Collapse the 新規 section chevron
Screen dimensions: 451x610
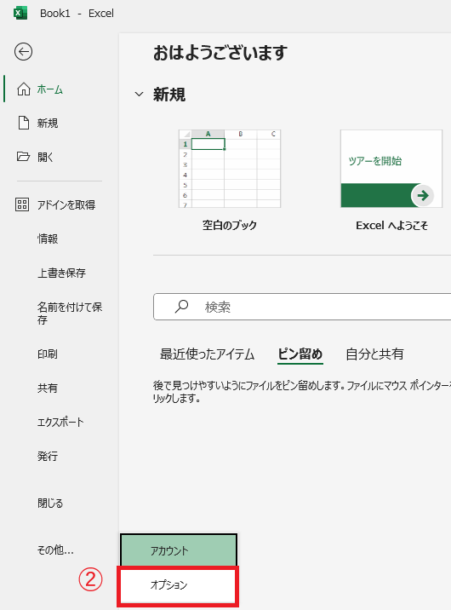point(139,95)
